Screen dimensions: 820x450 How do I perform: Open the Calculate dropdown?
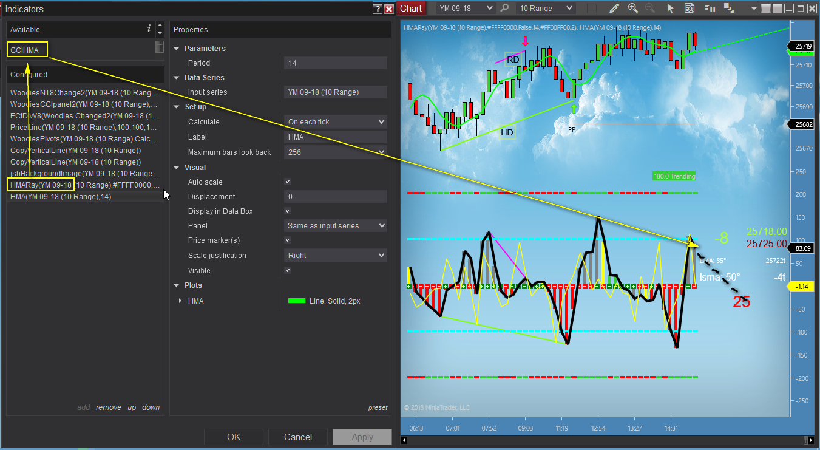click(x=336, y=122)
